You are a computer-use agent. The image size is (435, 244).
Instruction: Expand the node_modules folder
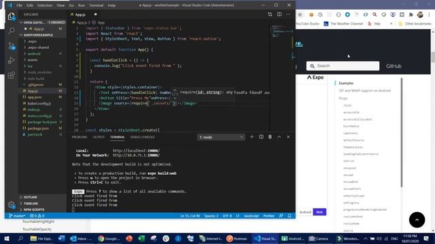click(x=39, y=73)
